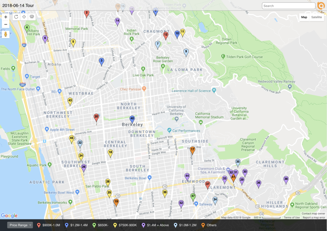Screen dimensions: 327x231
Task: Click light blue property pin 7
Action: pyautogui.click(x=158, y=45)
